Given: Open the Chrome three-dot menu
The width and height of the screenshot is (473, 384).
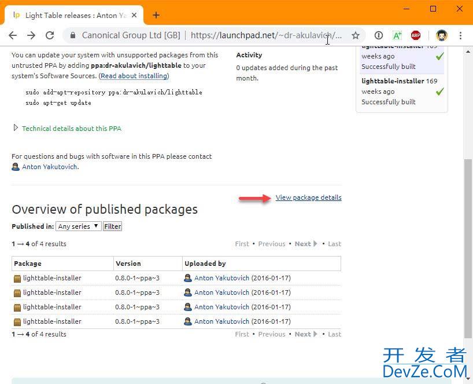Looking at the screenshot, I should [x=460, y=35].
